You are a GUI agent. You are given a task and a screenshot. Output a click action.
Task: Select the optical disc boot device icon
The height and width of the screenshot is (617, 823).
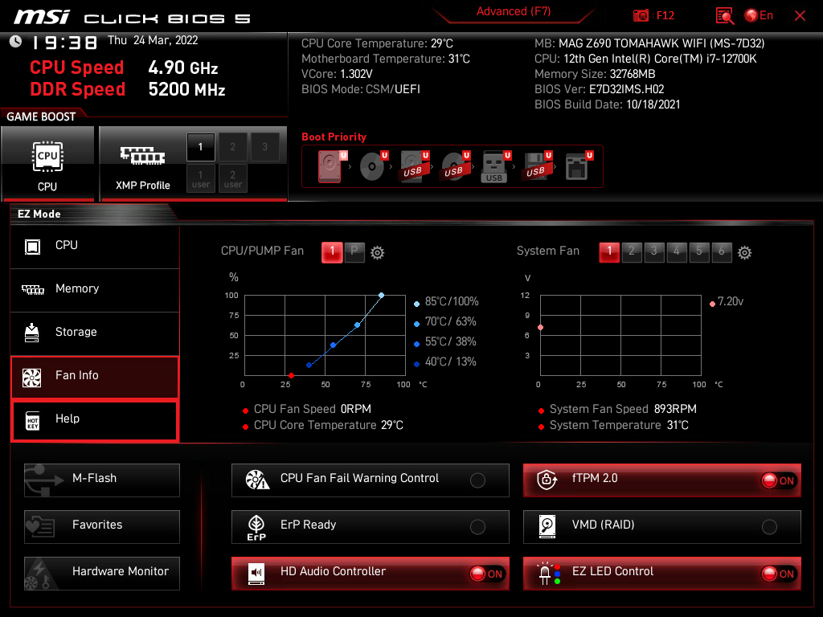(x=373, y=165)
